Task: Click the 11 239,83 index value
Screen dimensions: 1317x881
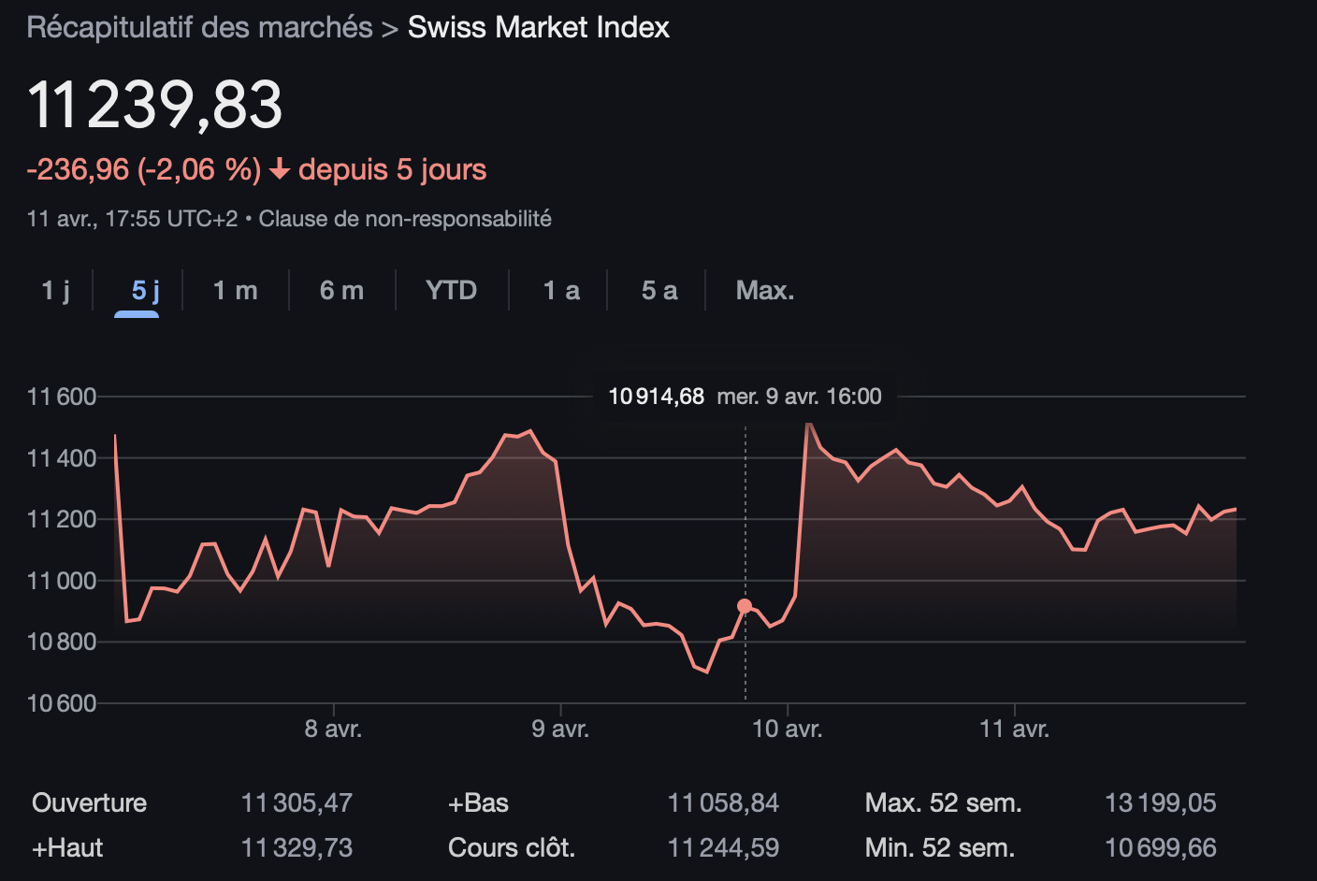Action: (155, 104)
